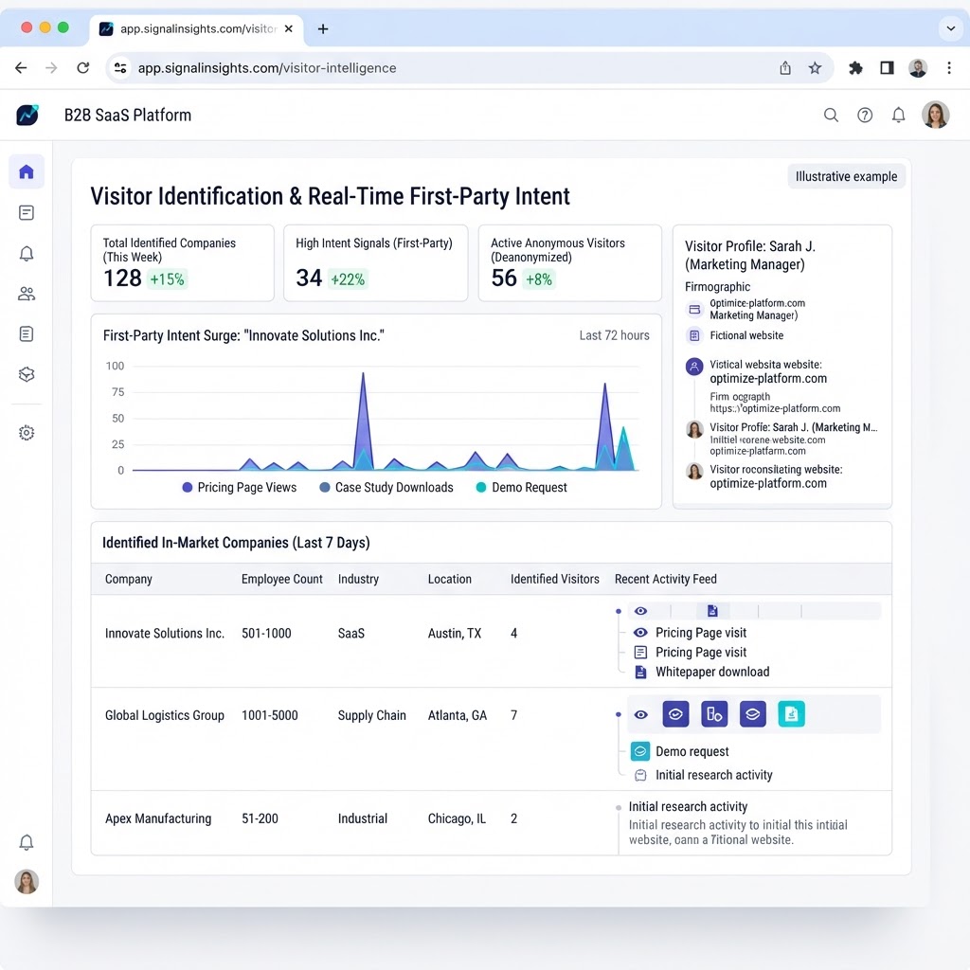
Task: Open Active Anonymous Visitors card
Action: tap(569, 263)
